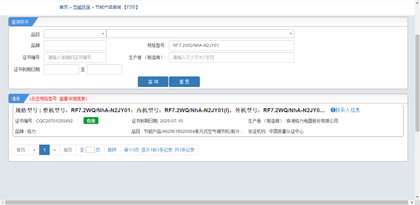Click the horizontal scrollbar right arrow

pyautogui.click(x=413, y=202)
